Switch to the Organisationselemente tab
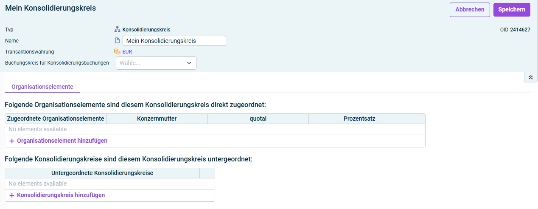 coord(42,86)
